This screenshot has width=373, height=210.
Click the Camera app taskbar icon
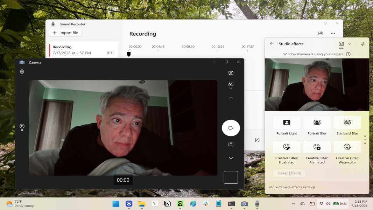point(244,204)
